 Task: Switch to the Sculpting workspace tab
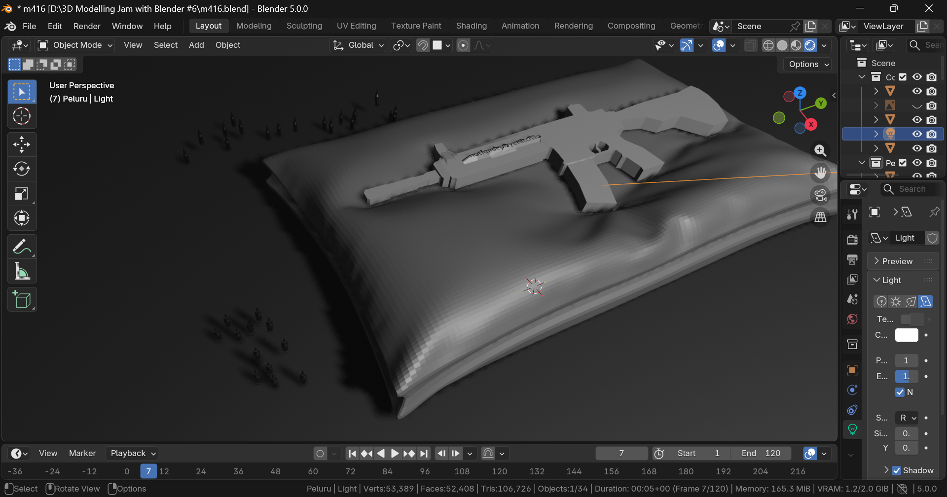(304, 26)
